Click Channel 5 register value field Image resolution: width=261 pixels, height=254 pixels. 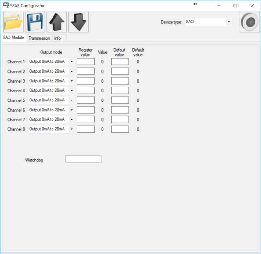pos(86,100)
